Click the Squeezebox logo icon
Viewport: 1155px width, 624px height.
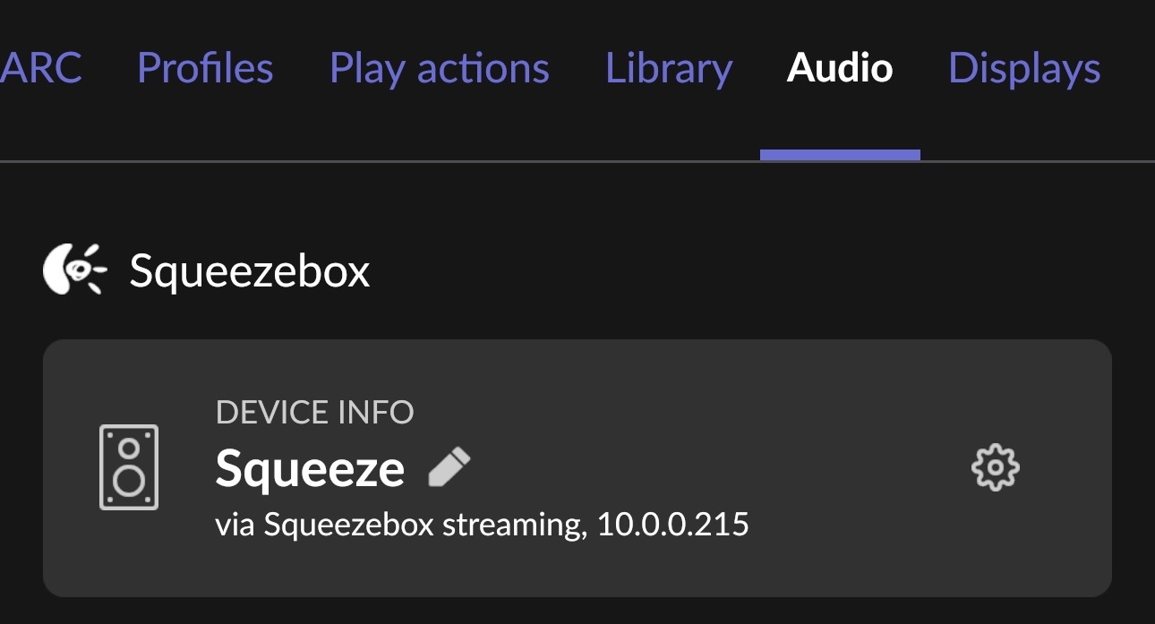74,269
